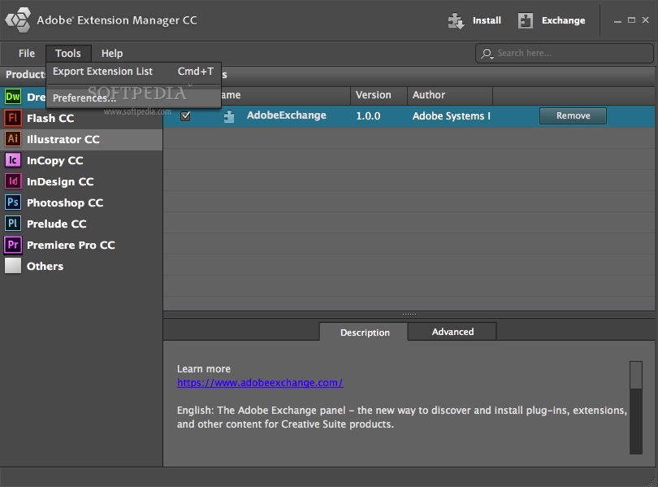Click the search magnifier icon
The image size is (658, 487).
[486, 53]
